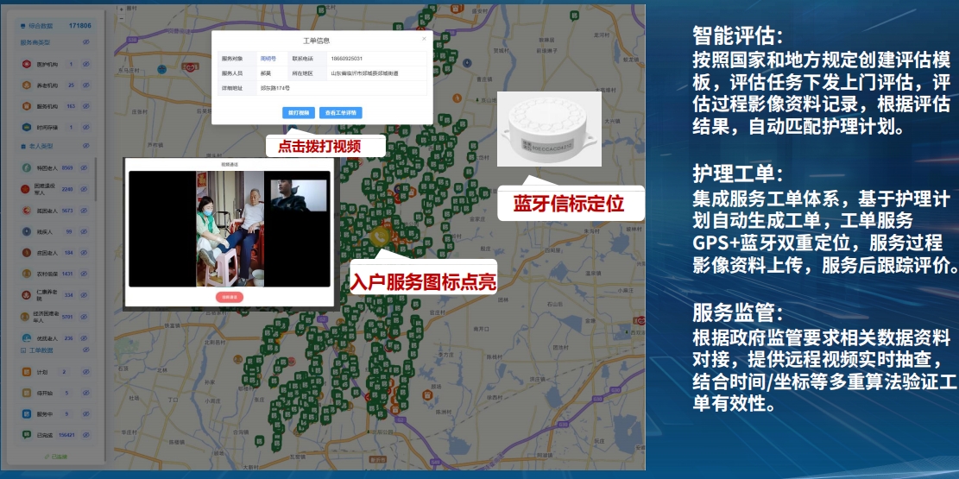Viewport: 959px width, 479px height.
Task: Click the 拨打视频 button
Action: click(299, 112)
